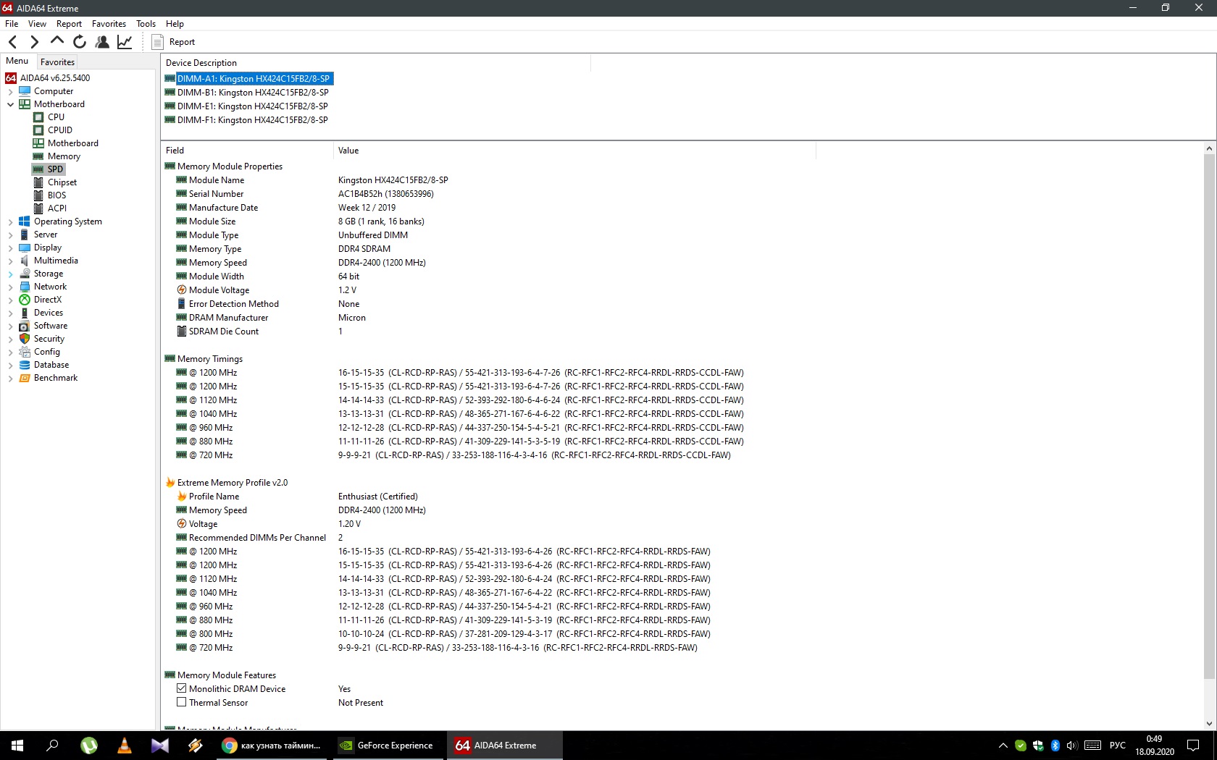This screenshot has width=1217, height=760.
Task: Click the Report toolbar button
Action: [174, 42]
